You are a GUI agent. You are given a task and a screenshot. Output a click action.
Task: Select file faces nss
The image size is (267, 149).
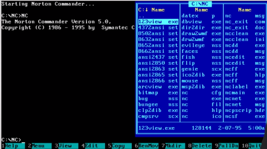coord(201,51)
